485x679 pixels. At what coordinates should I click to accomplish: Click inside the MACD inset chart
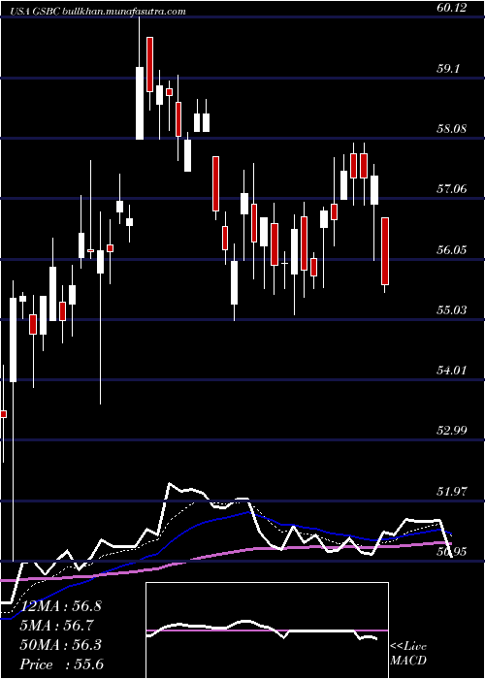point(267,630)
